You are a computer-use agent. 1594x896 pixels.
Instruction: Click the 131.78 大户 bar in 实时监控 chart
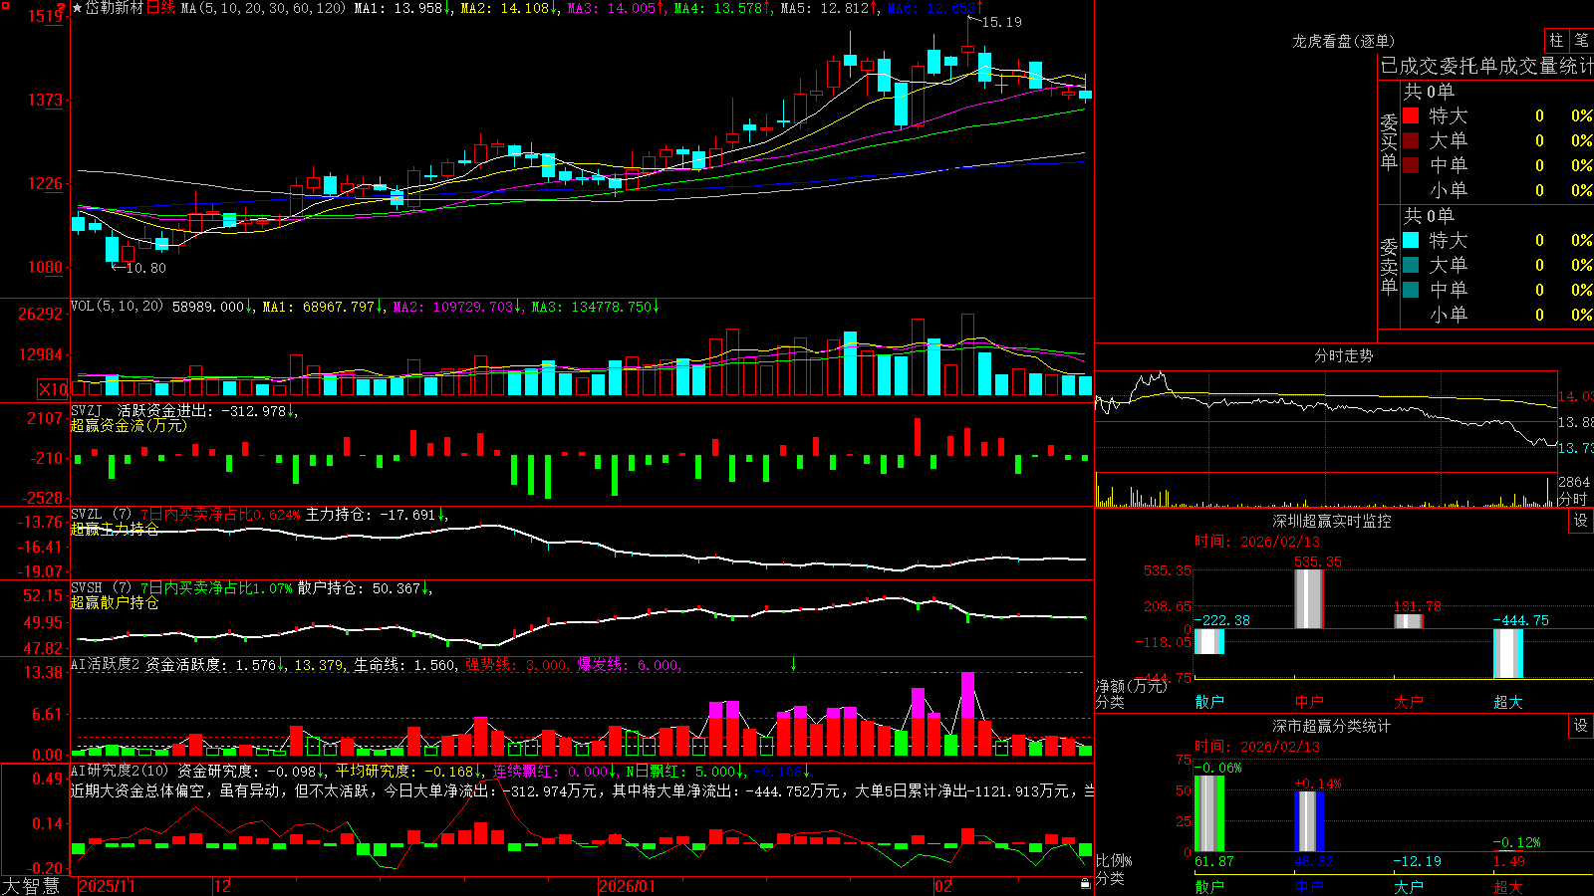pos(1409,621)
